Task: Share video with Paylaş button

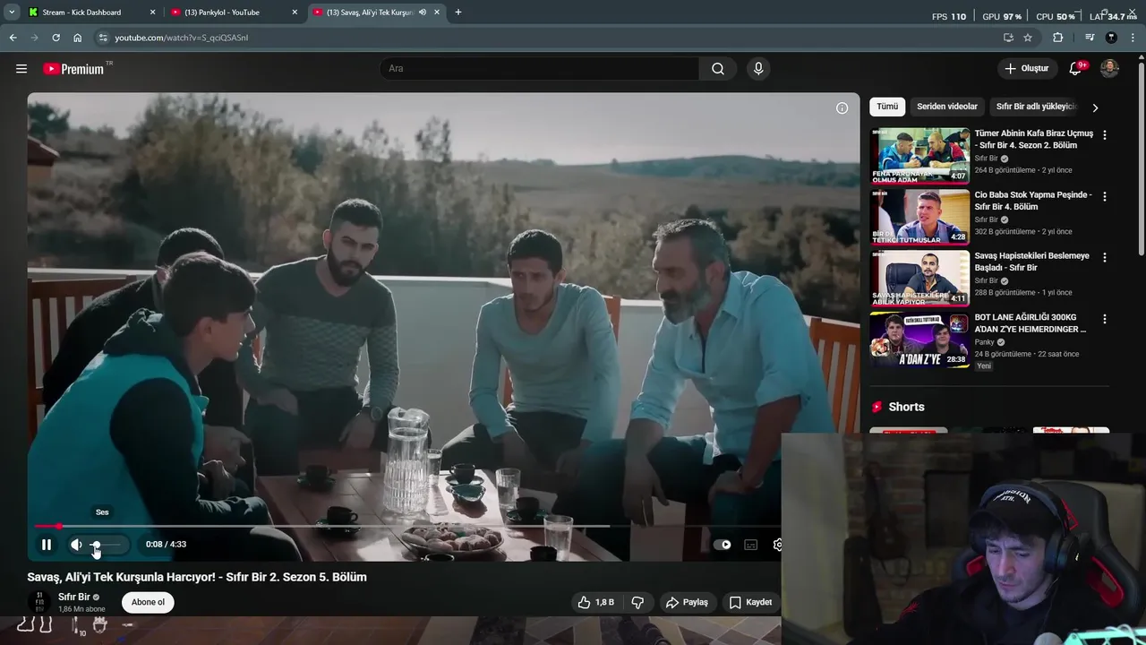Action: (688, 603)
